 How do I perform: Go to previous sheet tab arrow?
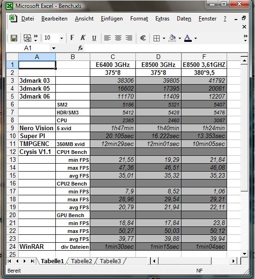point(17,261)
